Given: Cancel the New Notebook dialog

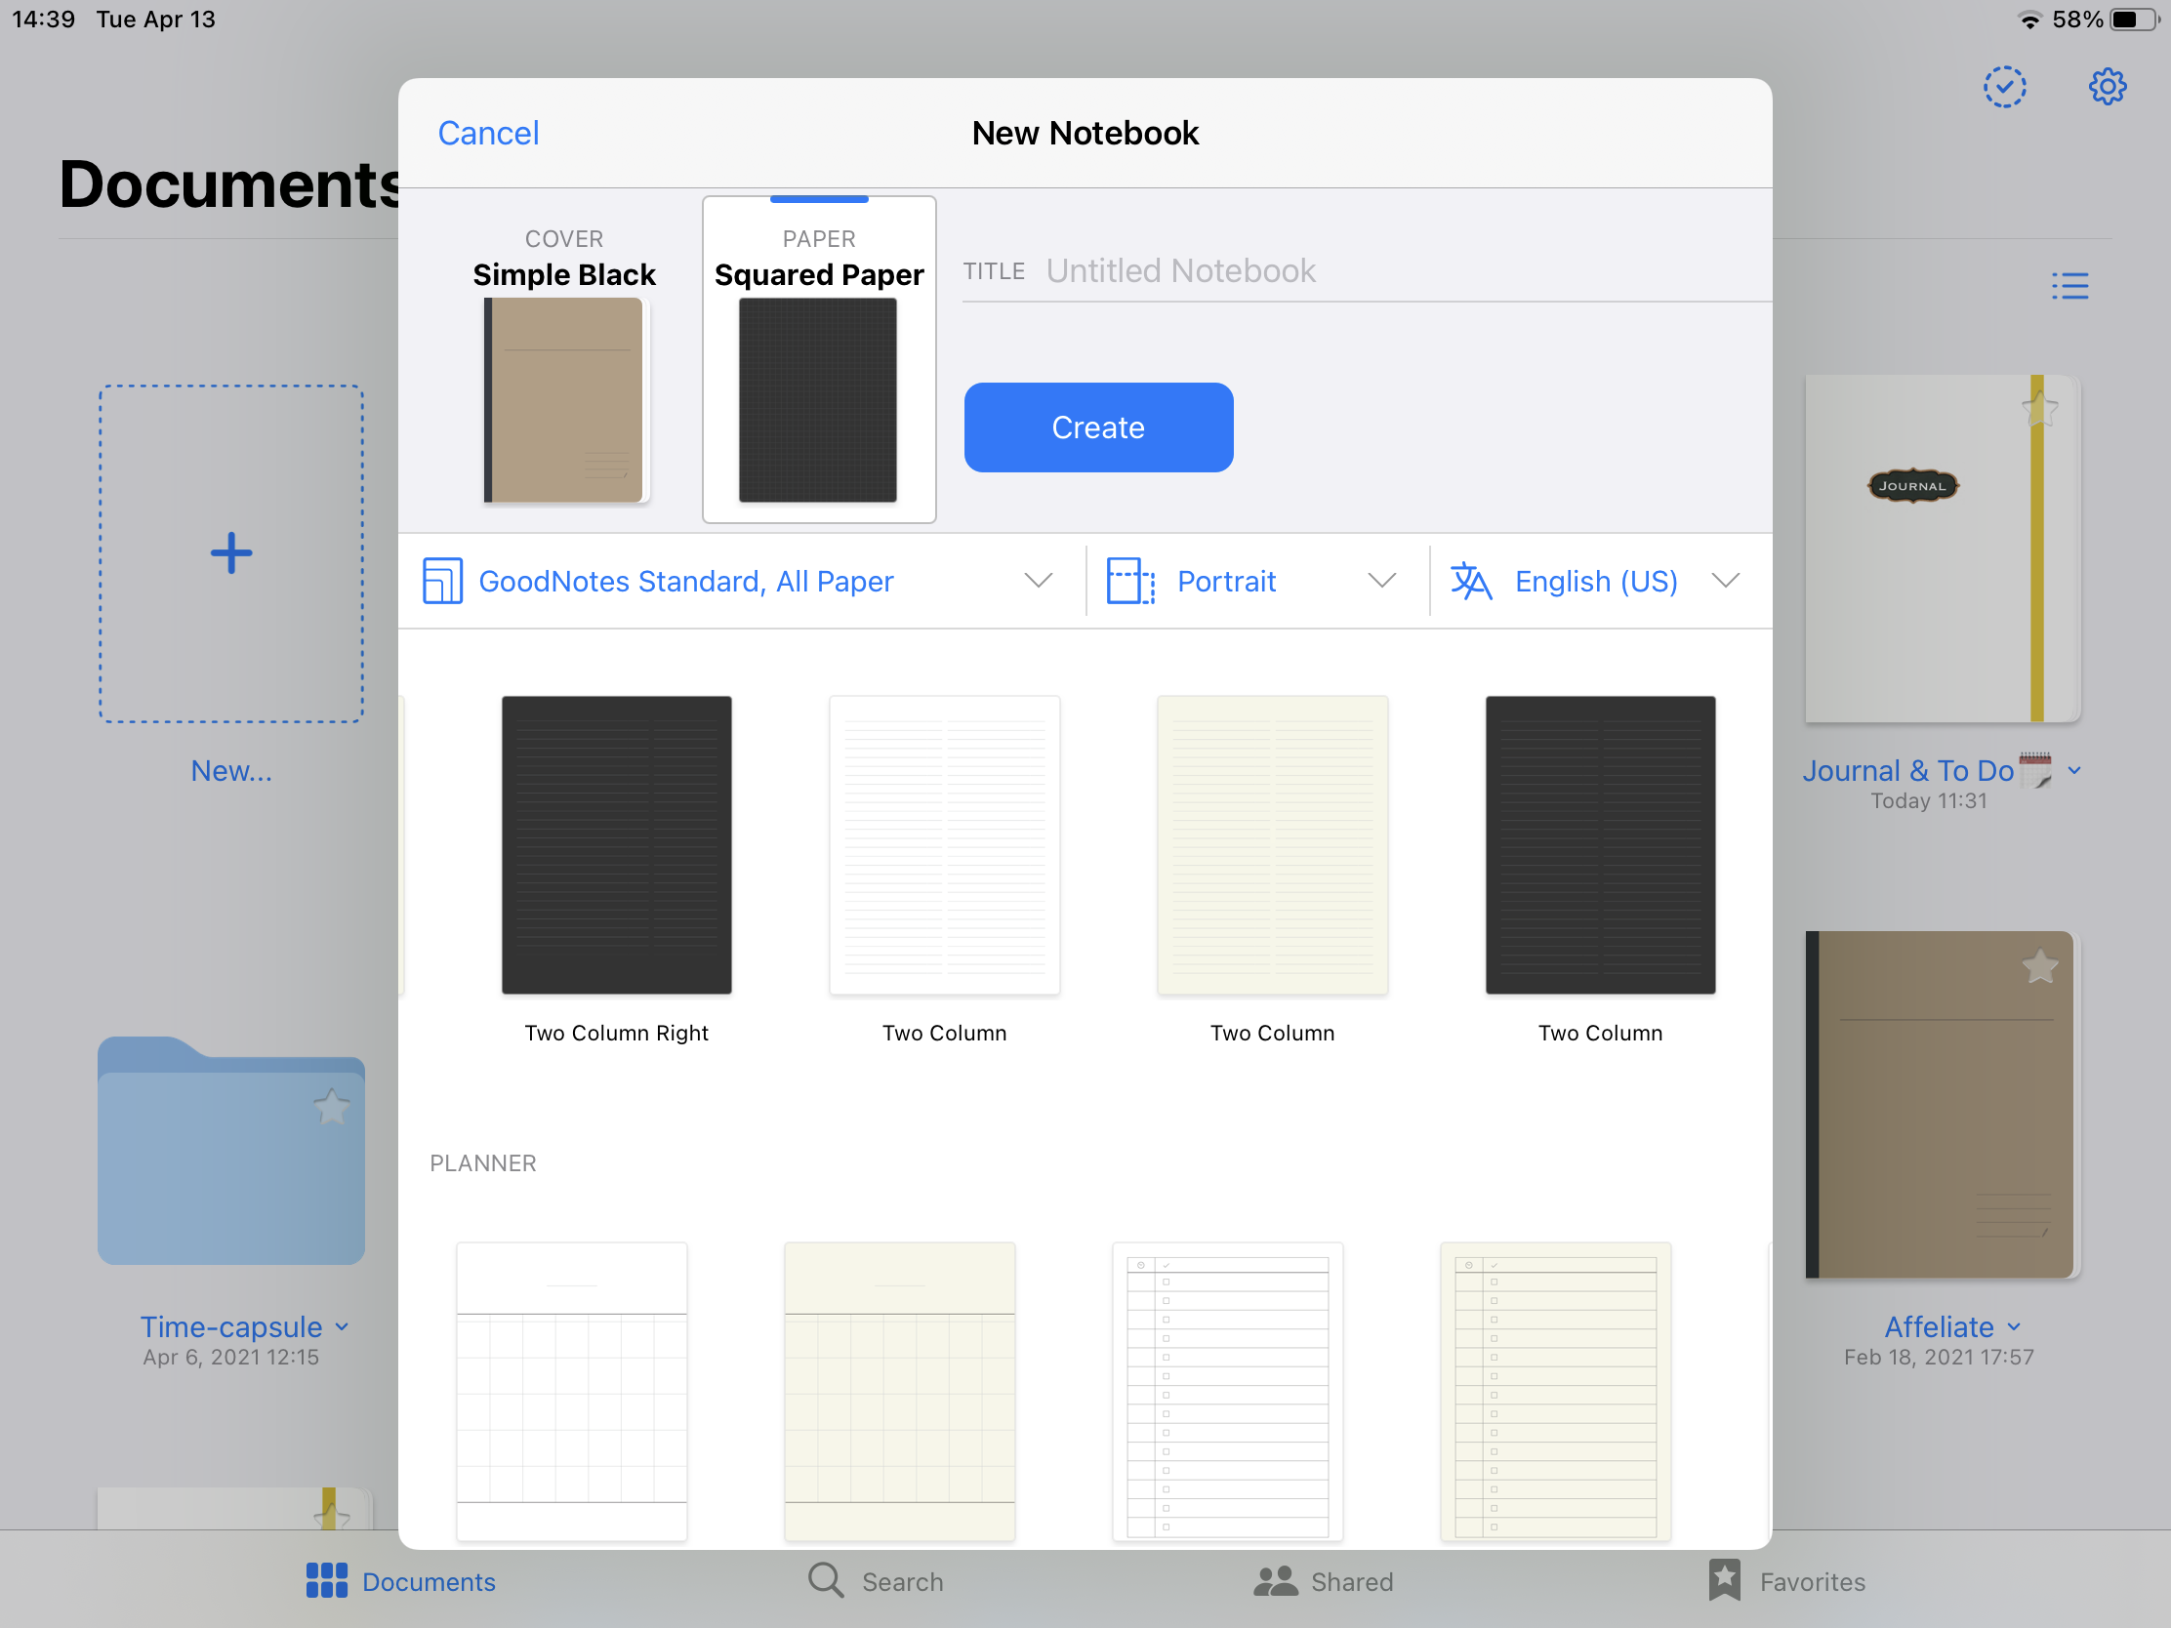Looking at the screenshot, I should (488, 134).
